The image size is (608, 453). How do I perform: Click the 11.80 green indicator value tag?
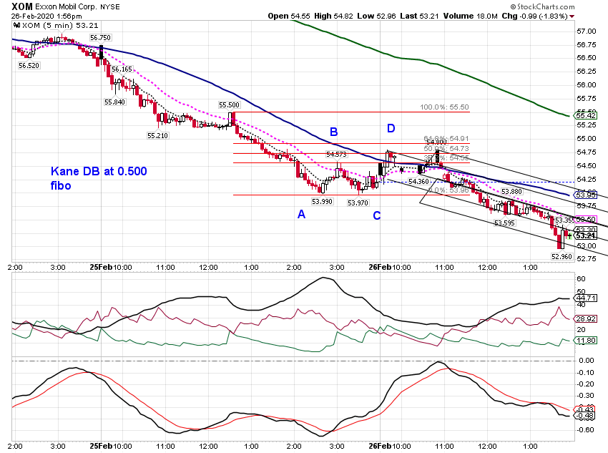click(586, 341)
